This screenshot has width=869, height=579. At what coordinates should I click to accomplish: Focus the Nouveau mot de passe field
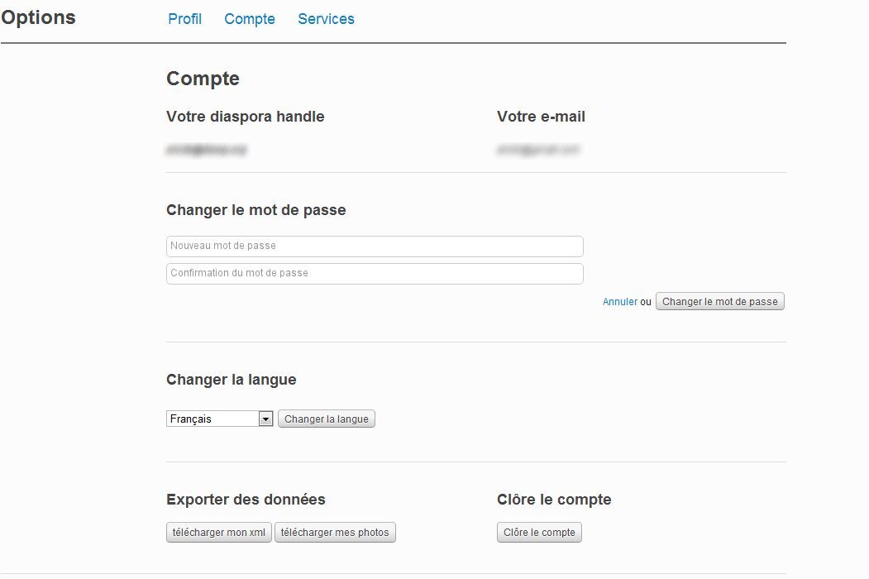coord(374,246)
